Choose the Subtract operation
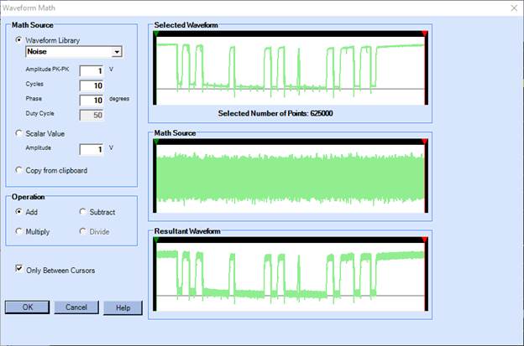The width and height of the screenshot is (524, 346). coord(82,212)
